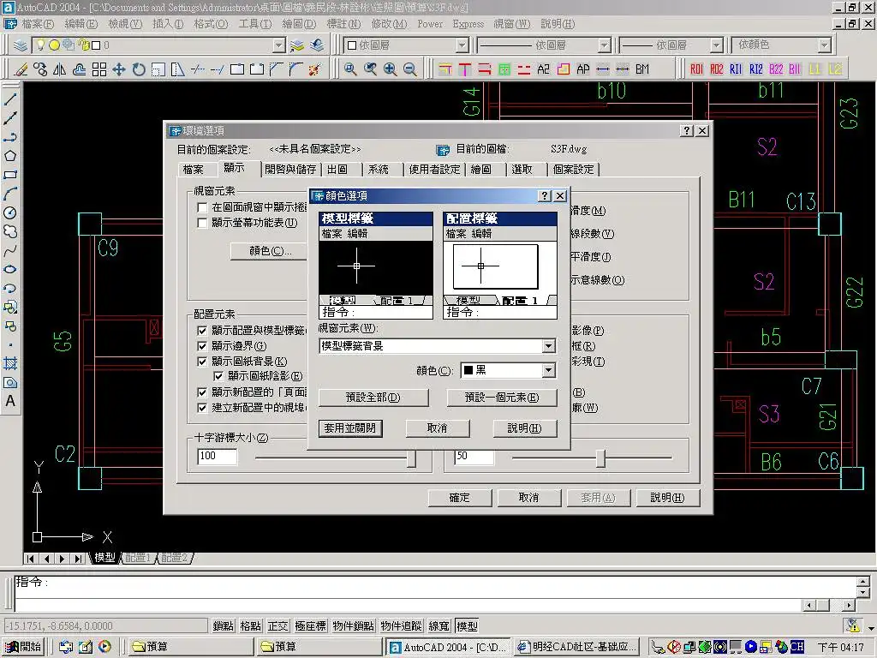Click the slider handle beside the 50 field
This screenshot has width=877, height=658.
pyautogui.click(x=600, y=459)
